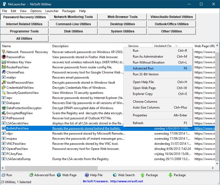220x185 pixels.
Task: Open Disk Utilities category
Action: point(74,31)
